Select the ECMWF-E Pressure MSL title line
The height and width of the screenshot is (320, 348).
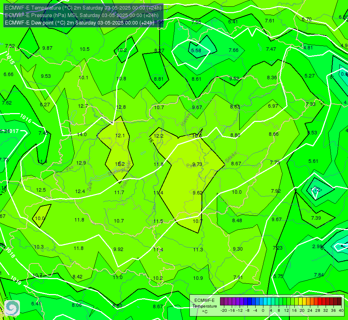tap(82, 15)
